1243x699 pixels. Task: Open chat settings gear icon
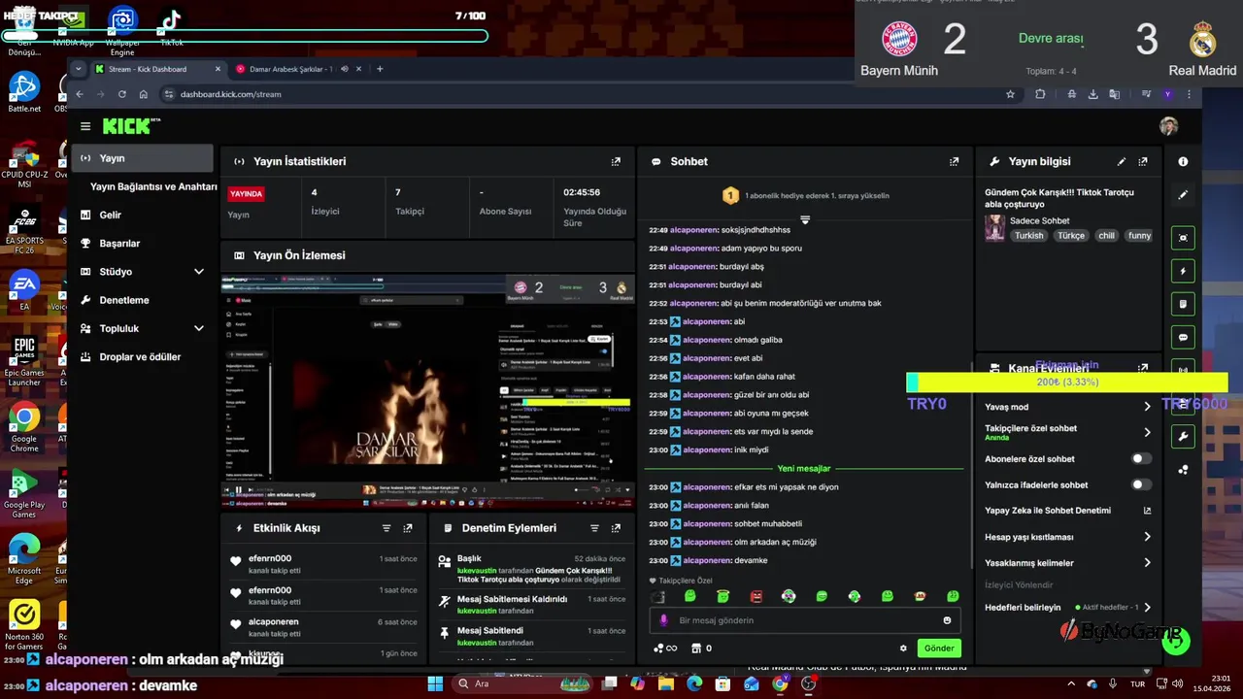(903, 649)
